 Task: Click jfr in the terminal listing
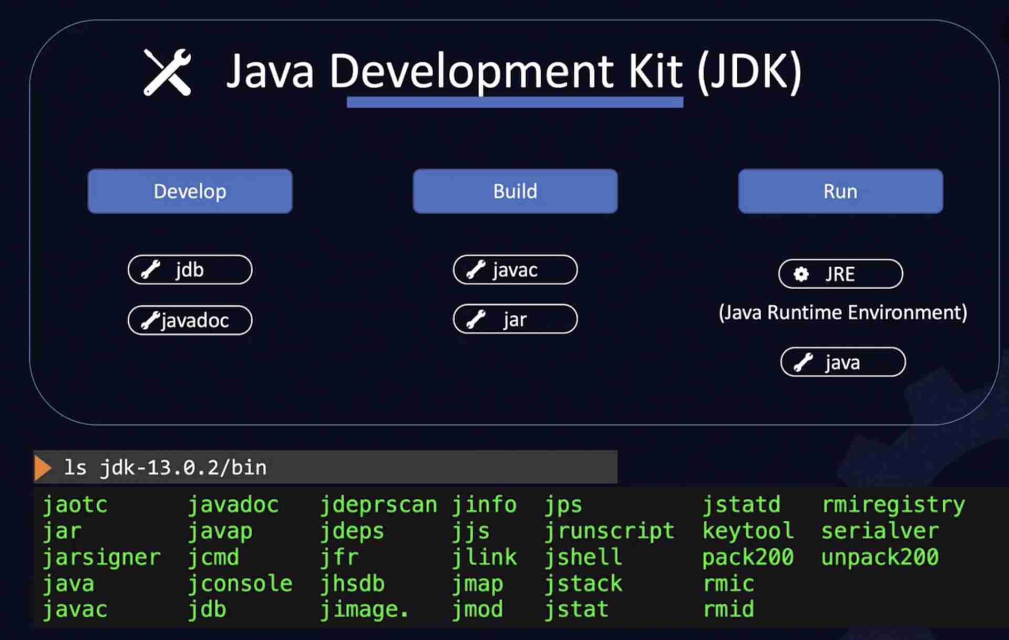point(339,557)
